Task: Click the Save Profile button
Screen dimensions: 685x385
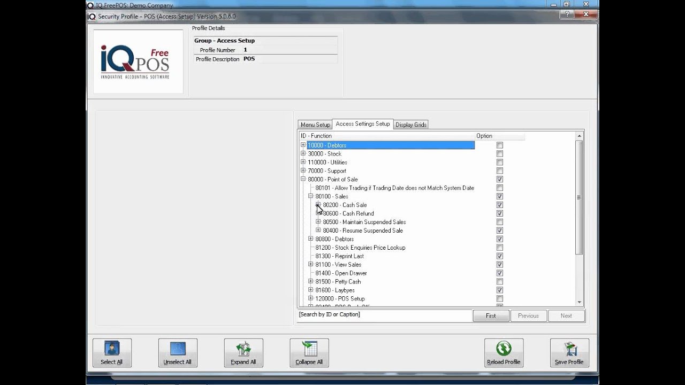Action: click(x=569, y=353)
